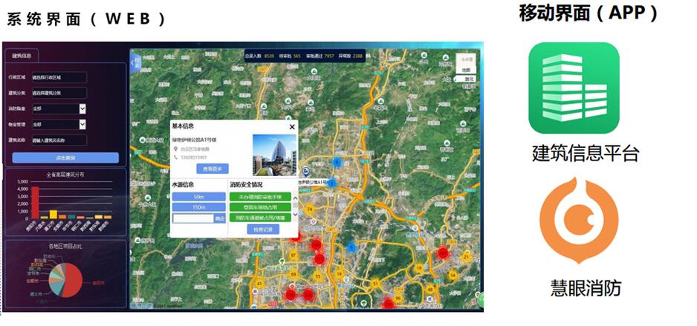Screen dimensions: 697x326
Task: Open the yellow cluster marker 21
Action: 467,257
